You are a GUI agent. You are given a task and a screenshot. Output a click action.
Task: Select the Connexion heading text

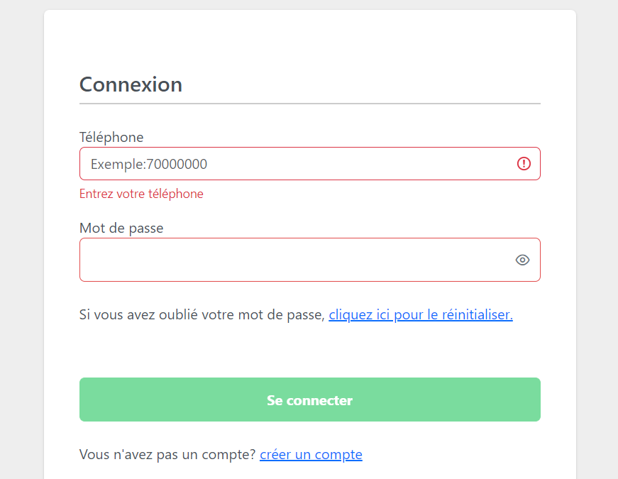tap(131, 84)
